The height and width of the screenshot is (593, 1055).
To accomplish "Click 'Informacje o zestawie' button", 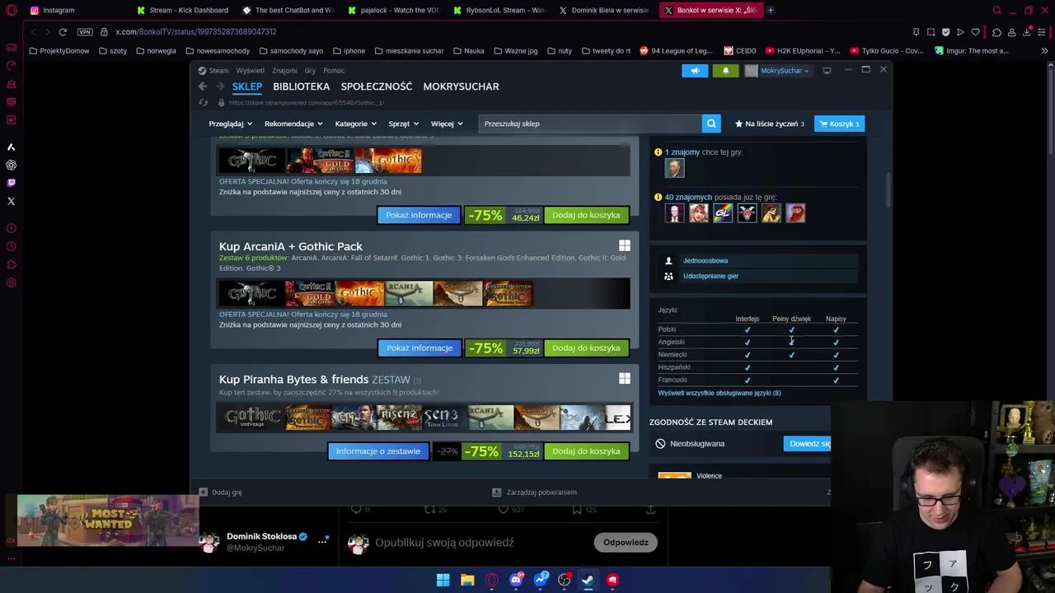I will [x=378, y=451].
